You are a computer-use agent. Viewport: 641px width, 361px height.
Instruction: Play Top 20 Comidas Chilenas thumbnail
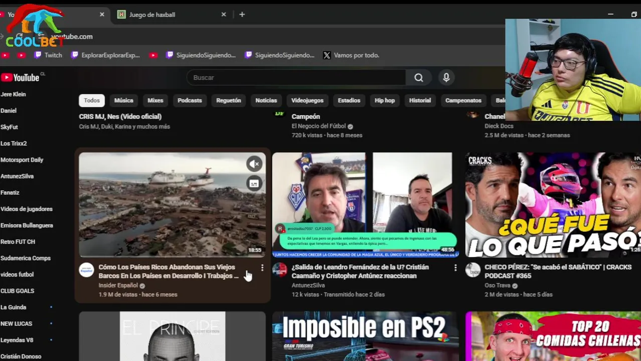553,336
